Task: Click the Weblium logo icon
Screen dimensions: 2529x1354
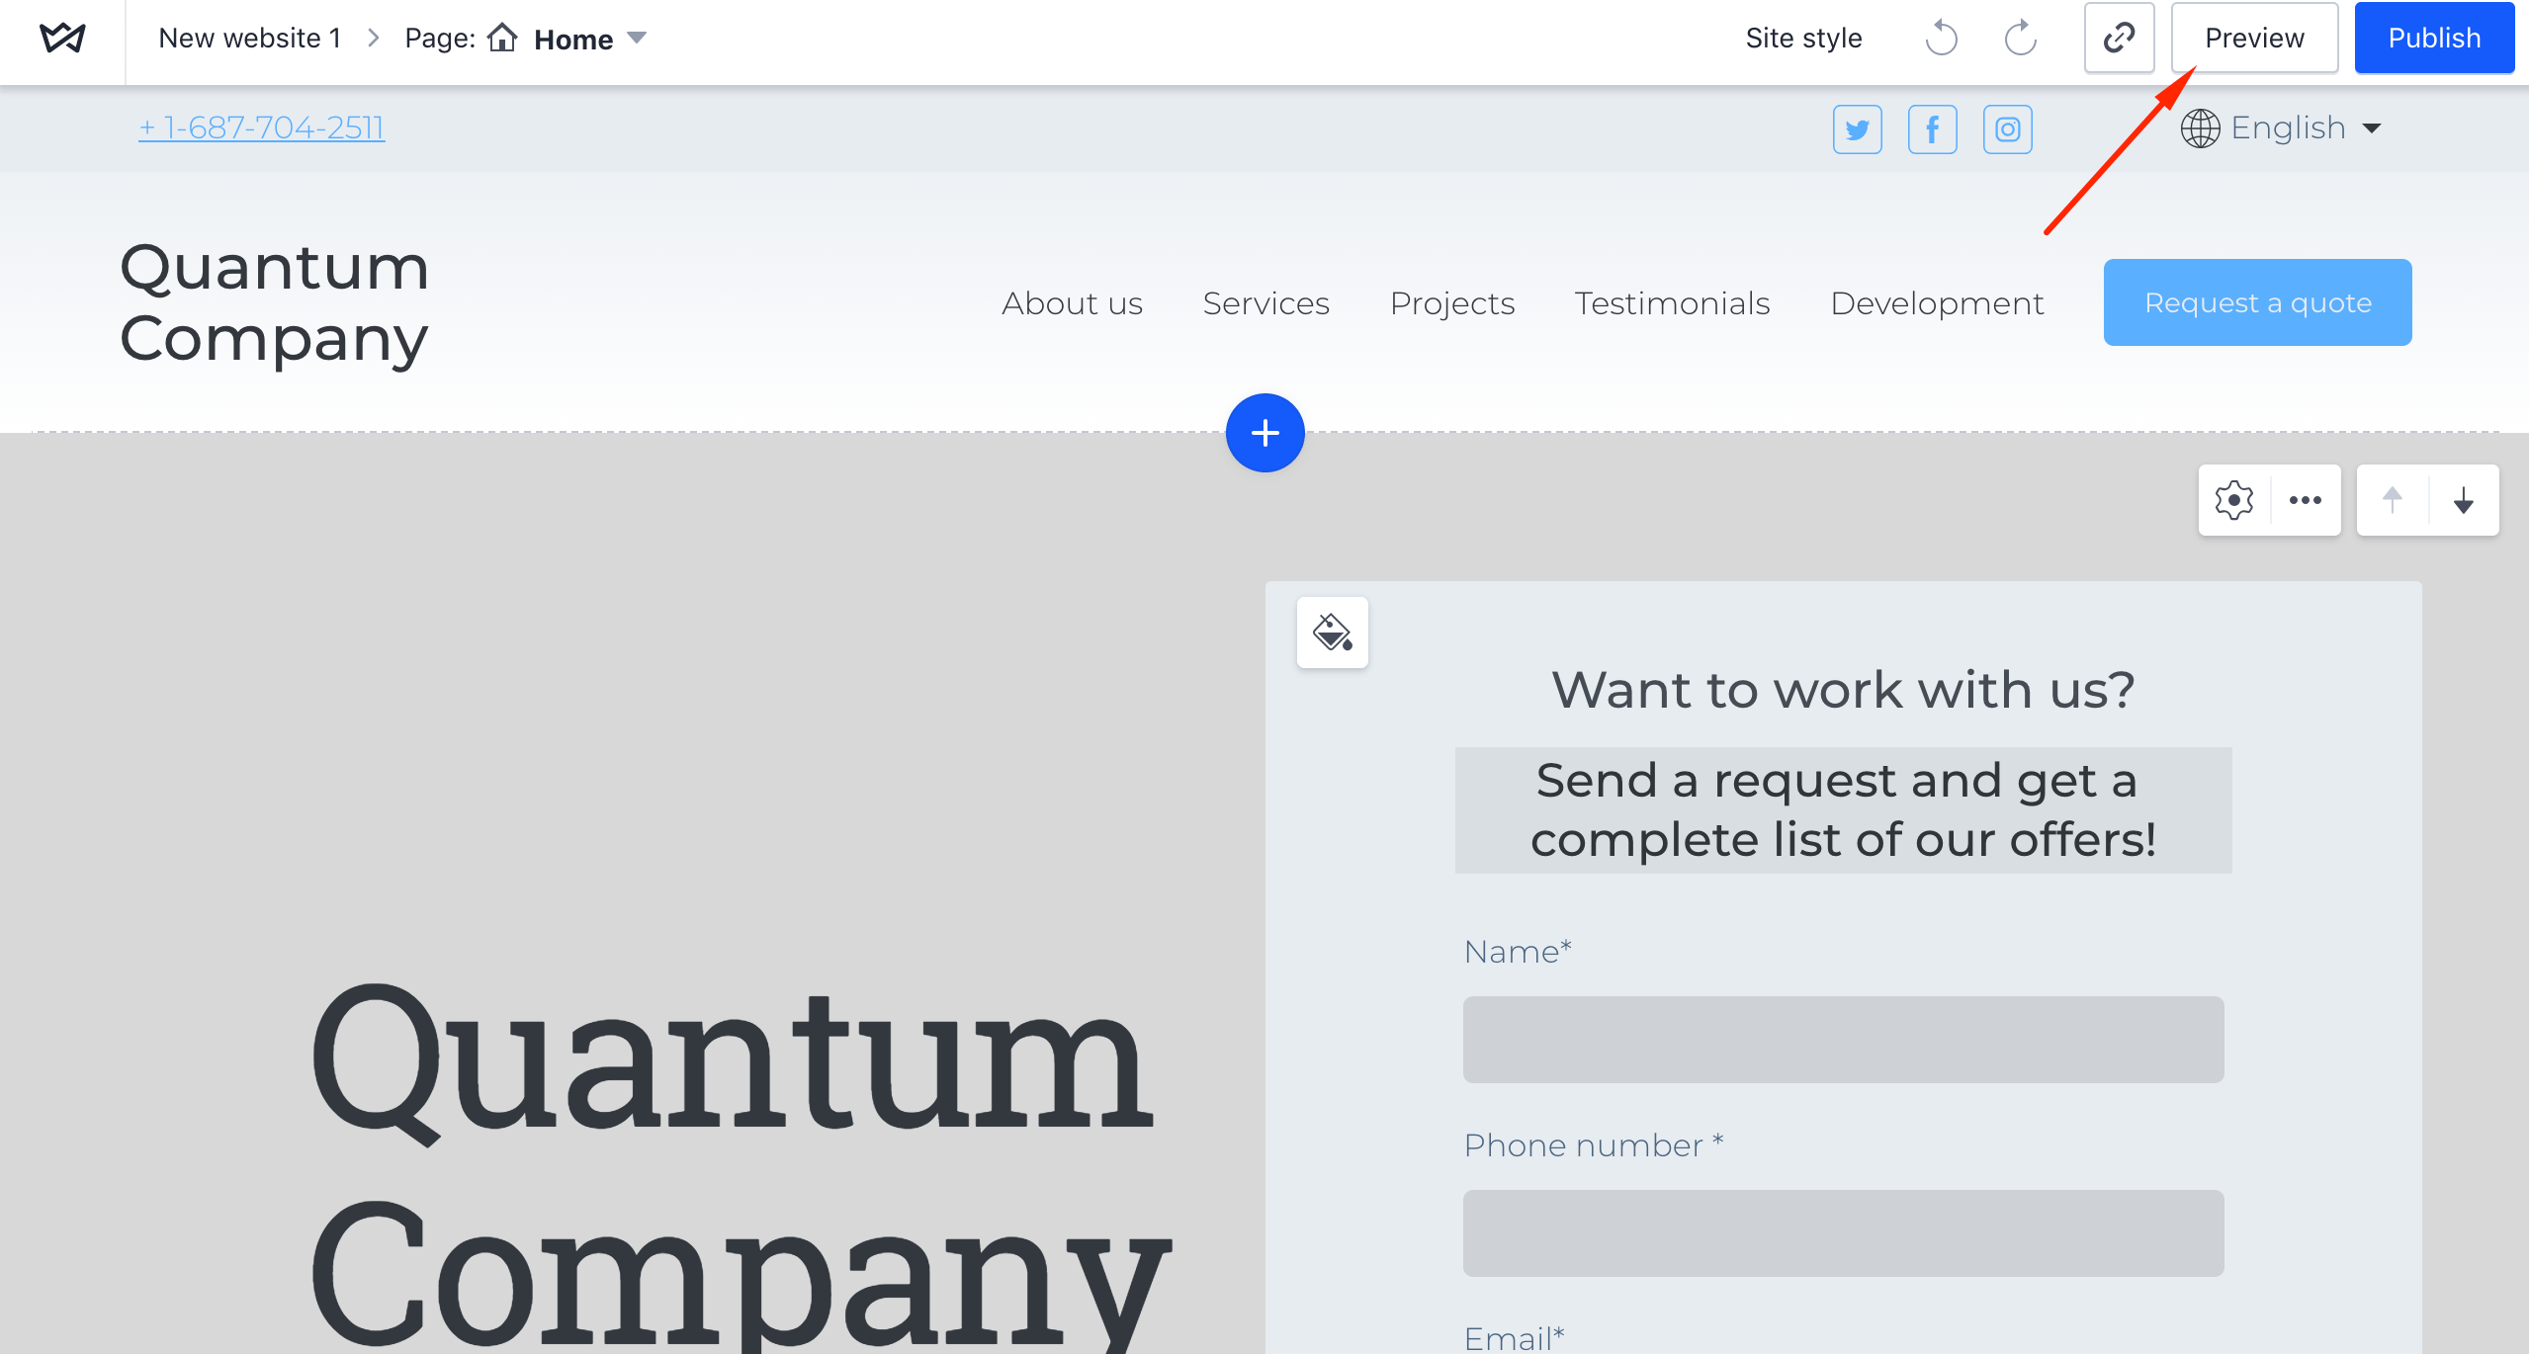Action: 62,39
